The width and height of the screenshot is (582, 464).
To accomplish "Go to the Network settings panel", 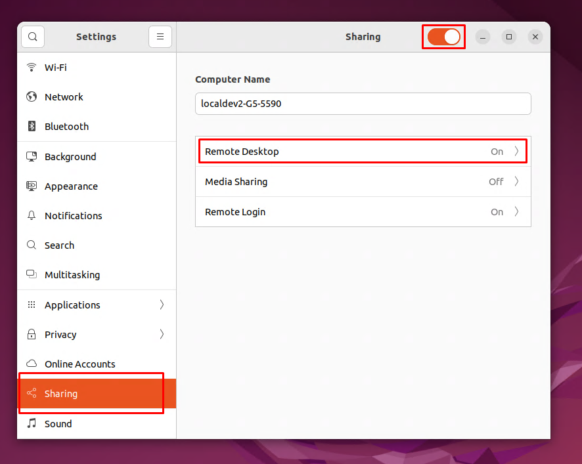I will [x=97, y=97].
